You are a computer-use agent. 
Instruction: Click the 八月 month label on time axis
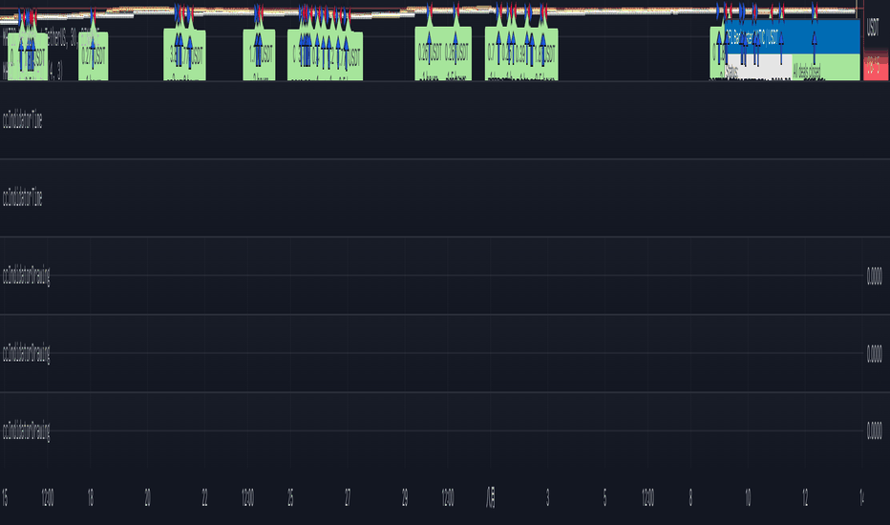coord(491,497)
